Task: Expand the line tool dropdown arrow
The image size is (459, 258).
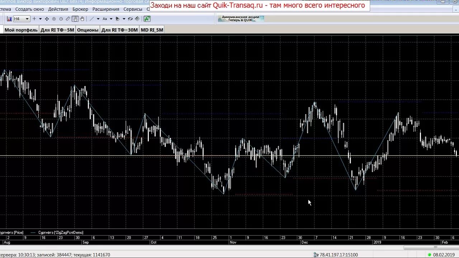Action: pyautogui.click(x=98, y=19)
